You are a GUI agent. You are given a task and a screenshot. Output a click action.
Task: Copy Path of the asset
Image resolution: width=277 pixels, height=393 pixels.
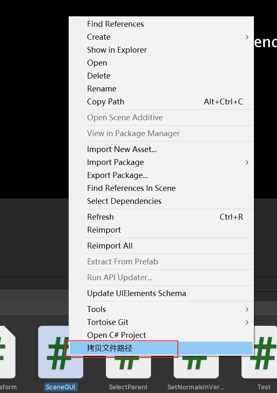coord(105,102)
